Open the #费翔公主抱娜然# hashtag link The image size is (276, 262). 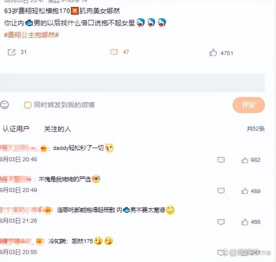click(31, 35)
